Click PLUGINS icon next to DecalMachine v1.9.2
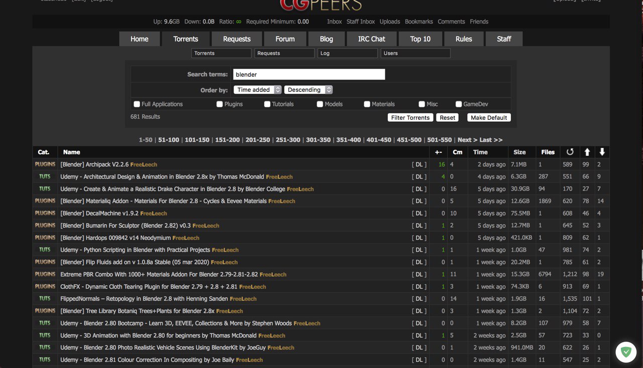The image size is (643, 368). 45,213
